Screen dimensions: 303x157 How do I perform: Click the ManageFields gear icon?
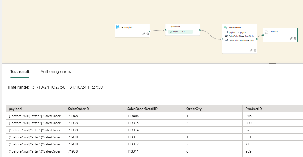tap(225, 27)
